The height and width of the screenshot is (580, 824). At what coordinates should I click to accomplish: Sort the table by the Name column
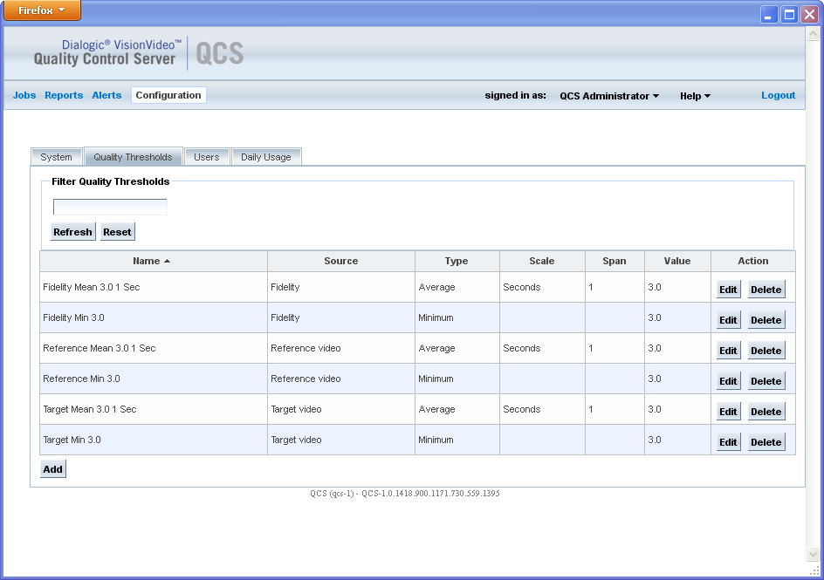(153, 261)
